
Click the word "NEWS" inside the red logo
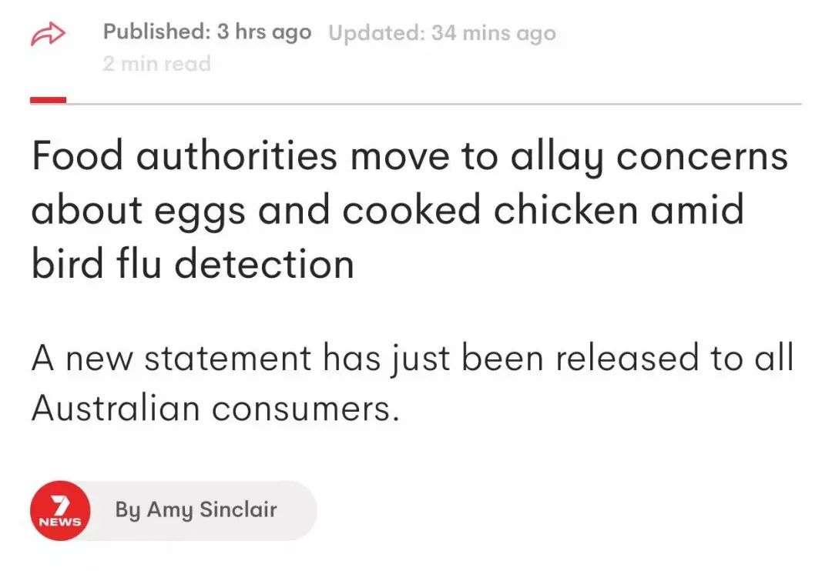tap(60, 522)
